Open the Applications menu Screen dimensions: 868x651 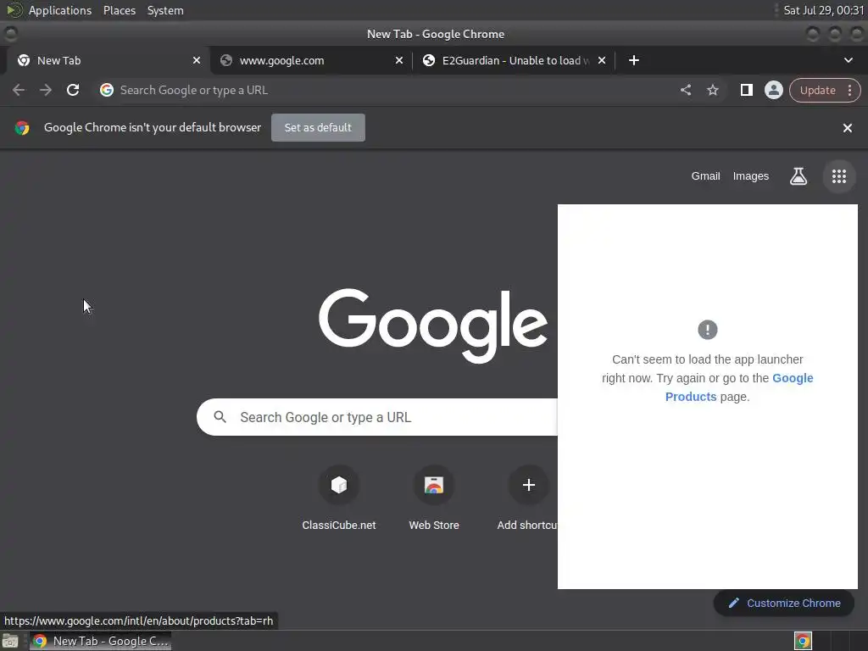click(60, 10)
